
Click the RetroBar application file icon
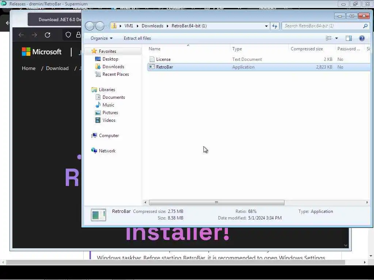coord(152,67)
